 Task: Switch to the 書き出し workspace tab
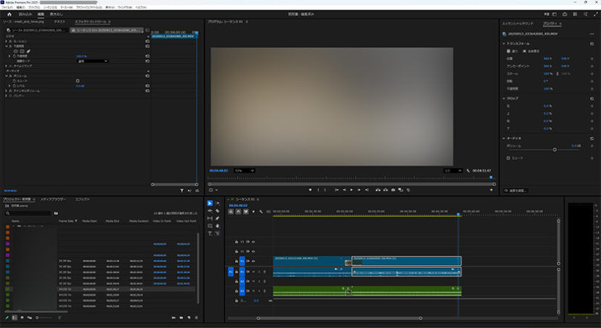coord(56,14)
